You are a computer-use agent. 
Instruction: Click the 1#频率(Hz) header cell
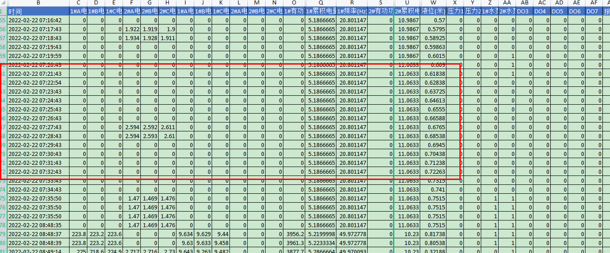(x=352, y=11)
